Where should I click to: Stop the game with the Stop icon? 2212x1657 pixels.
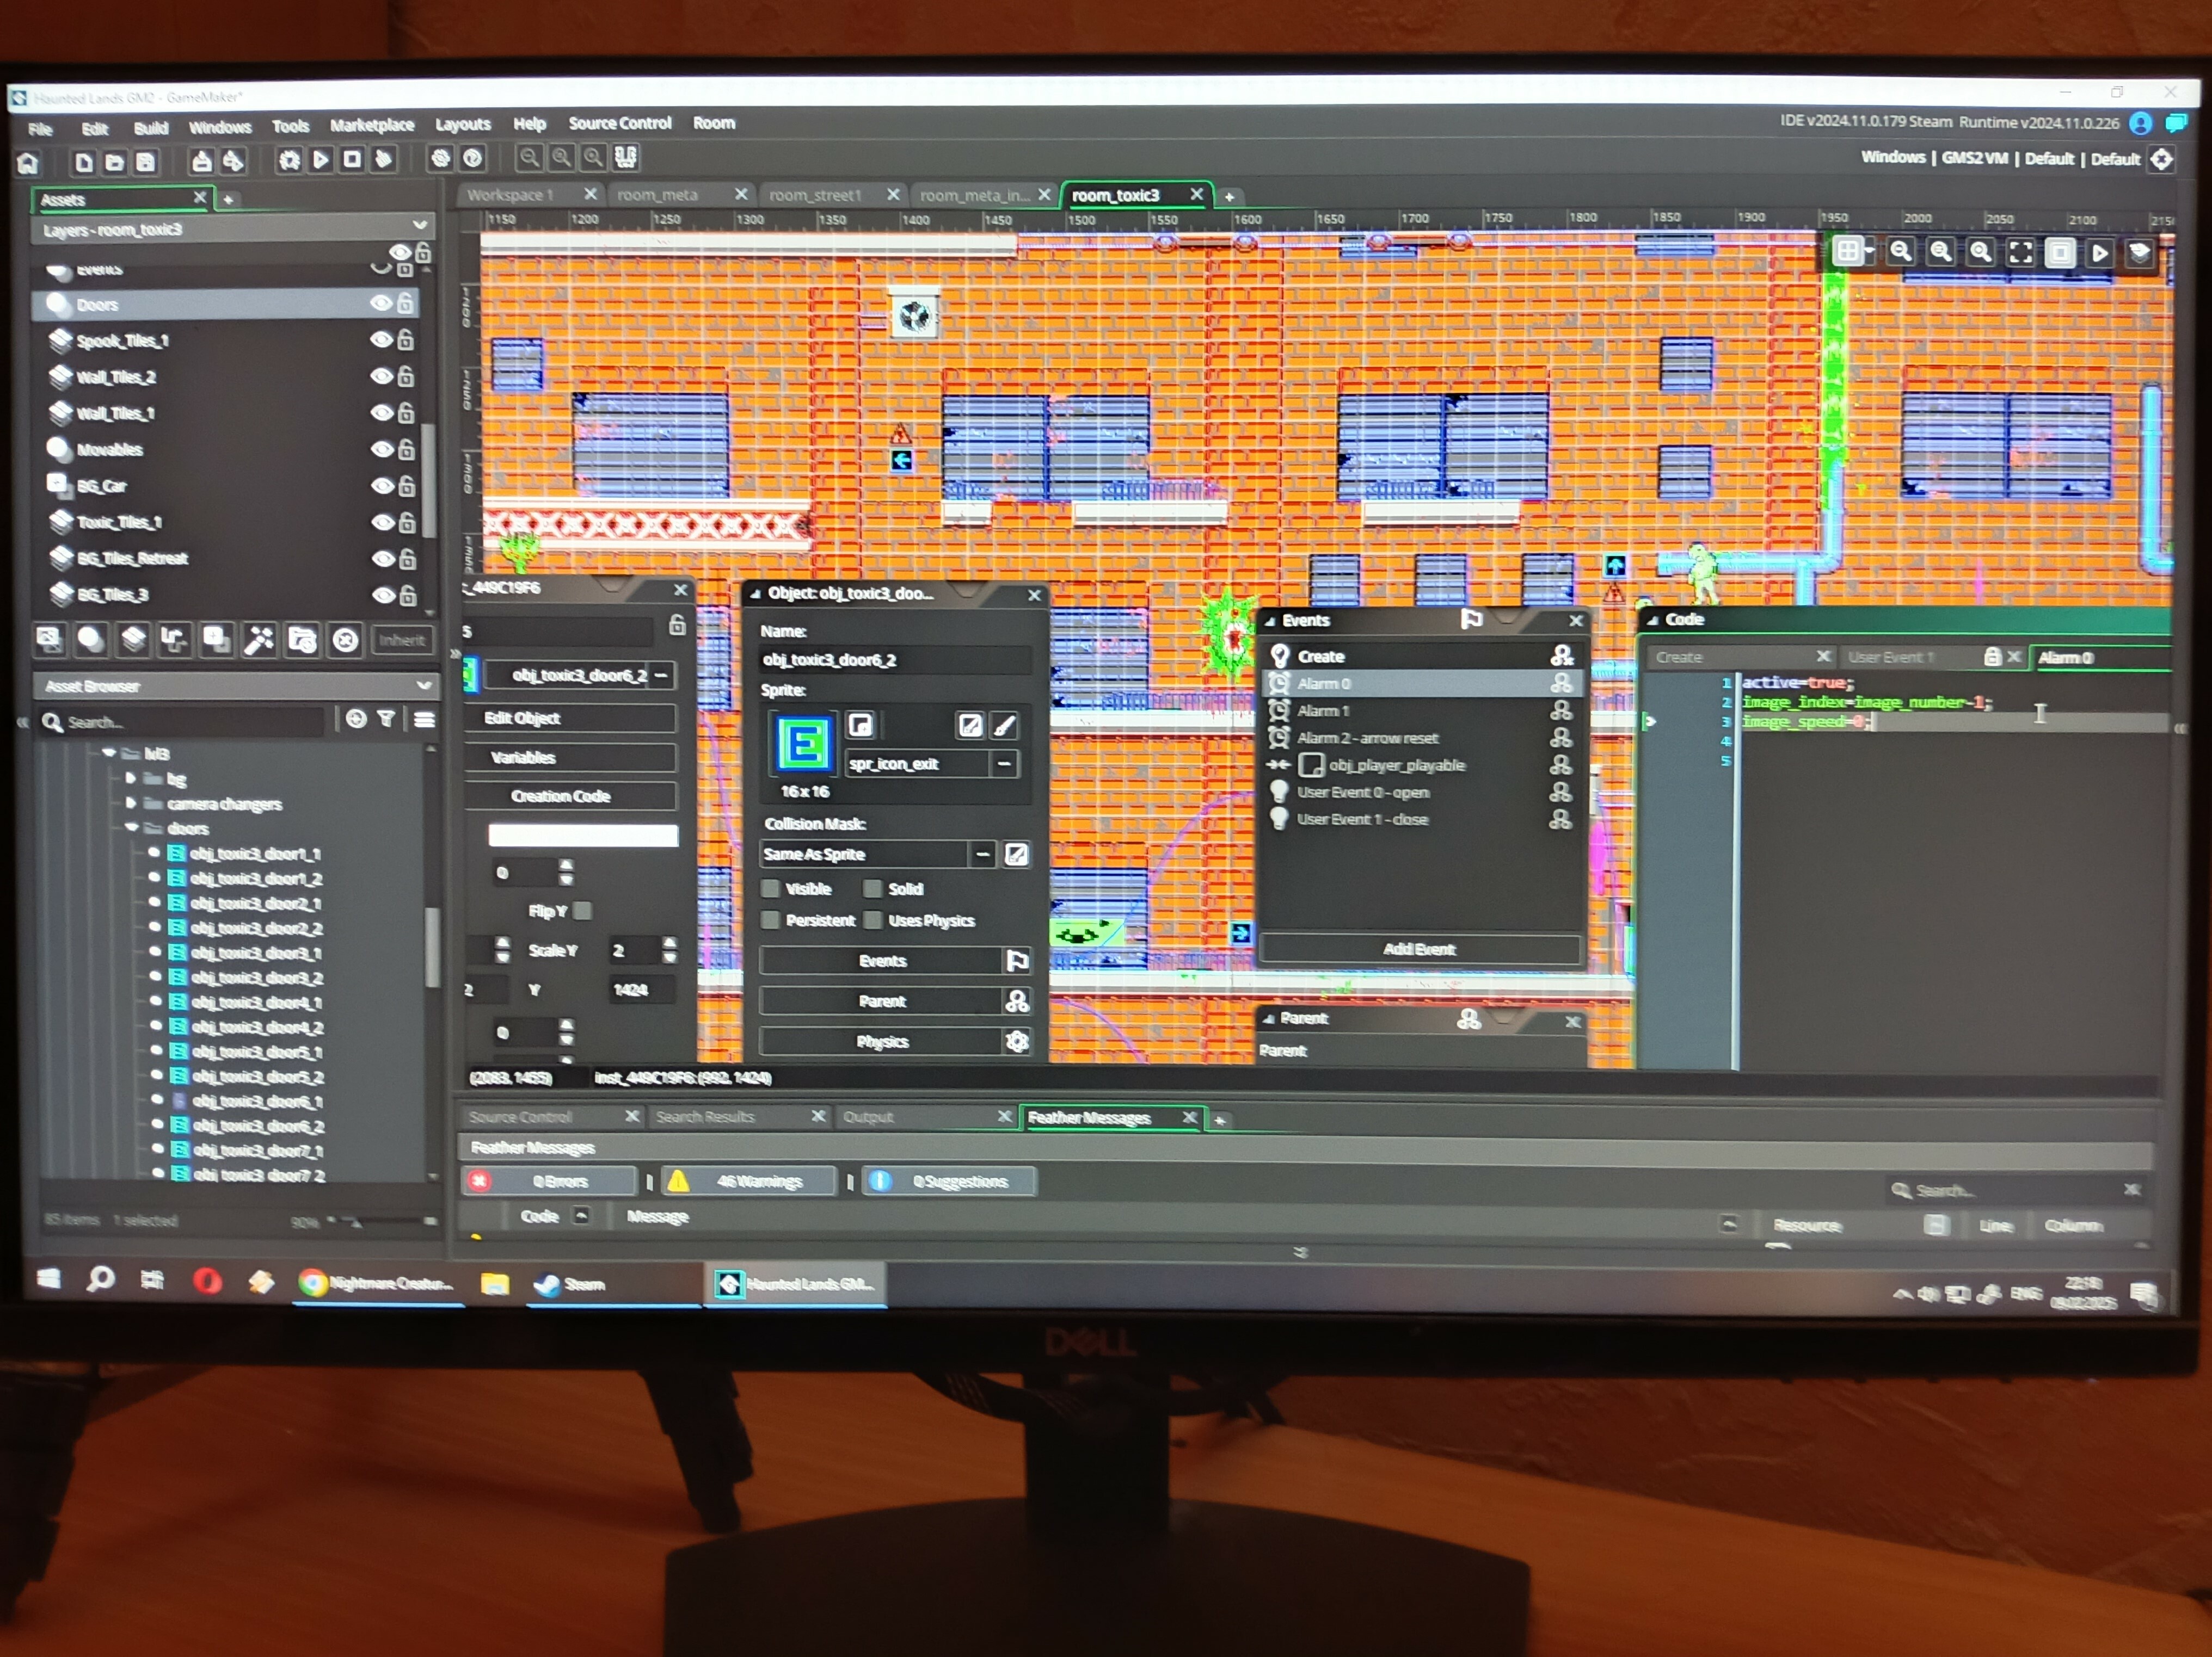pos(352,159)
